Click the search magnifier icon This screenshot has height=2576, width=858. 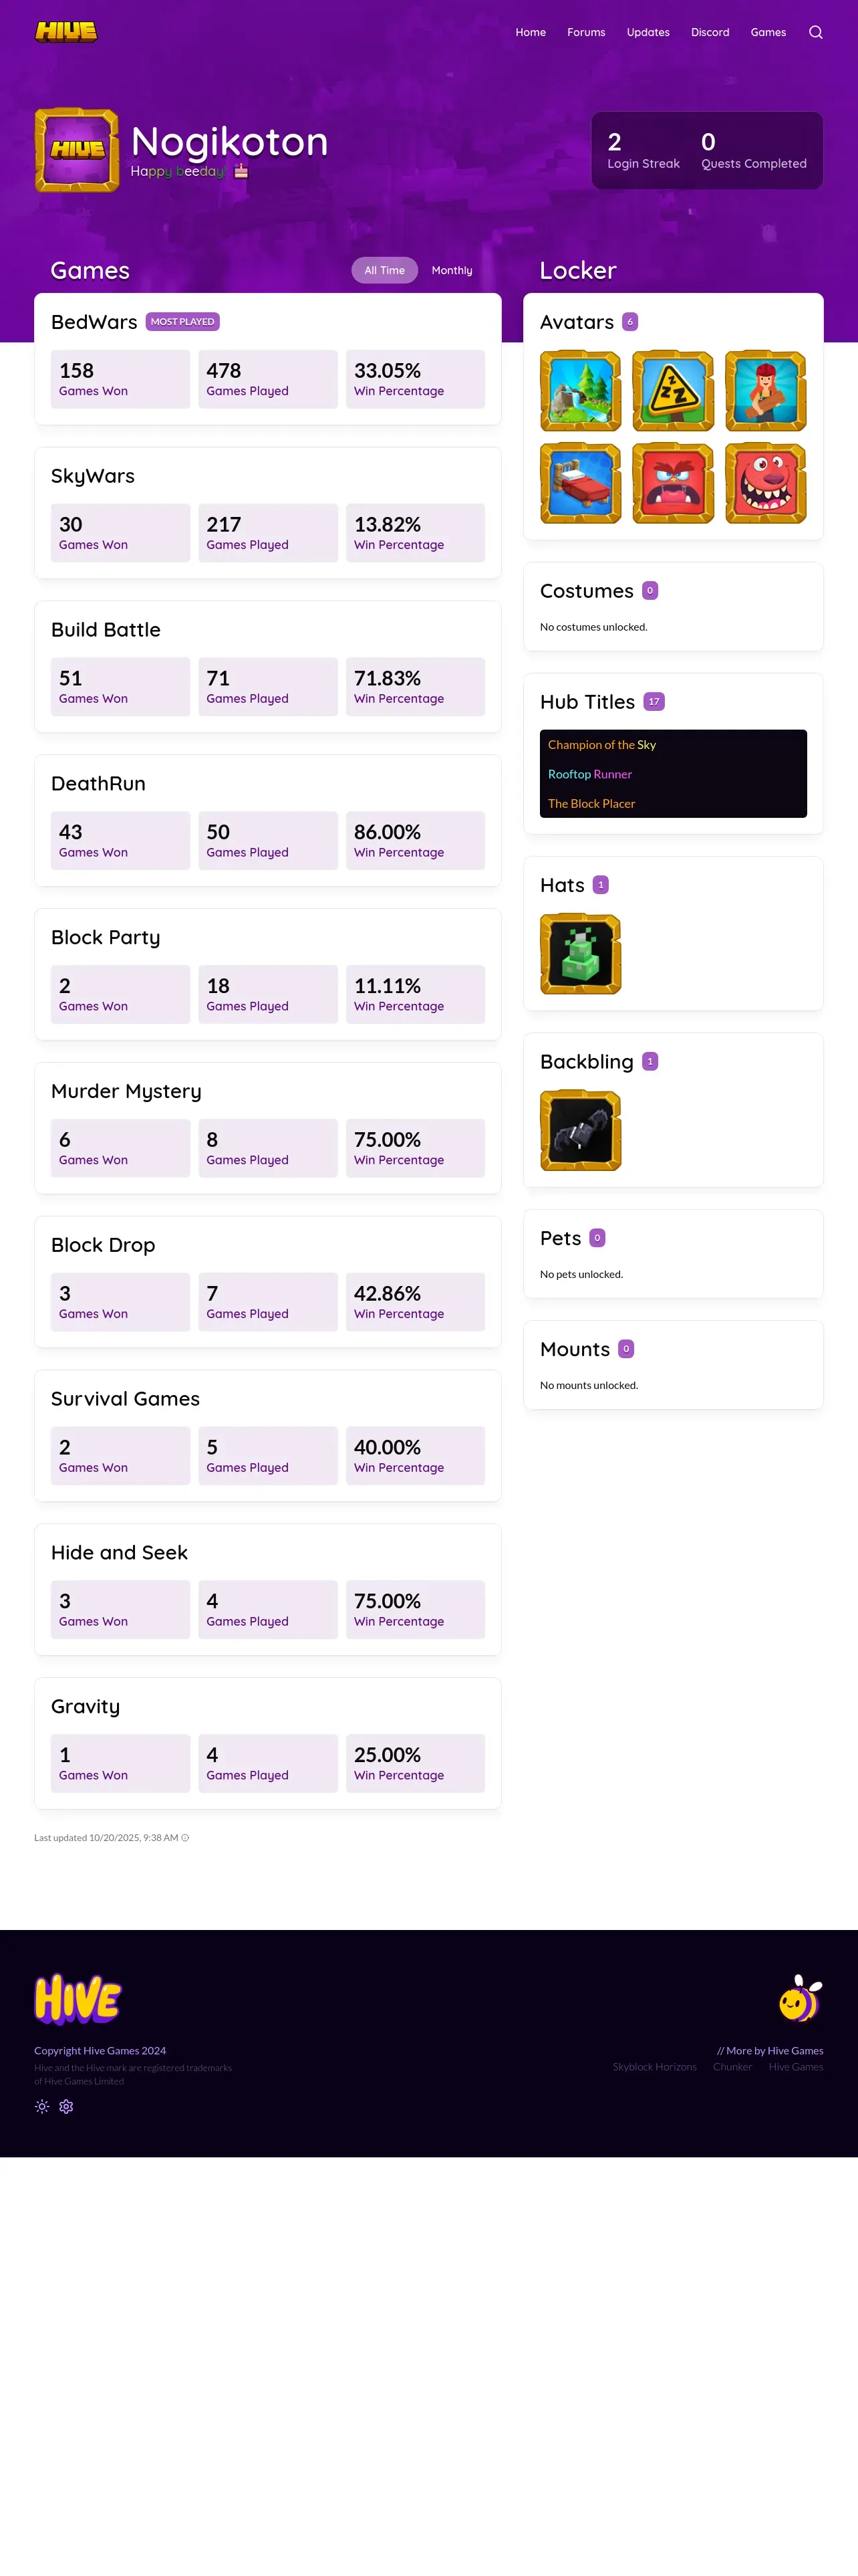pos(815,32)
